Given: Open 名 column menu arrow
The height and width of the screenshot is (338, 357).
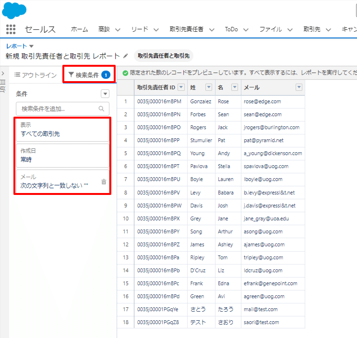Looking at the screenshot, I should click(235, 87).
